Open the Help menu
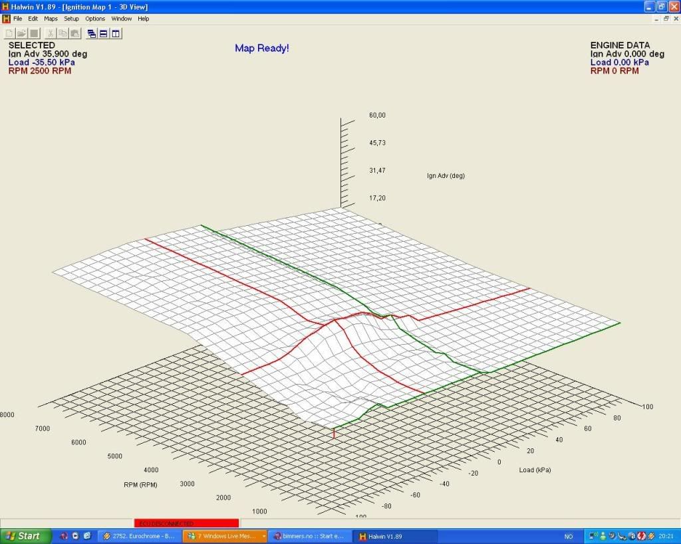Viewport: 681px width, 544px height. tap(144, 19)
